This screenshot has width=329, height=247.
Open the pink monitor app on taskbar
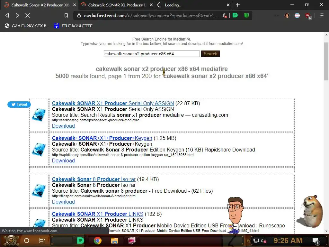[132, 241]
